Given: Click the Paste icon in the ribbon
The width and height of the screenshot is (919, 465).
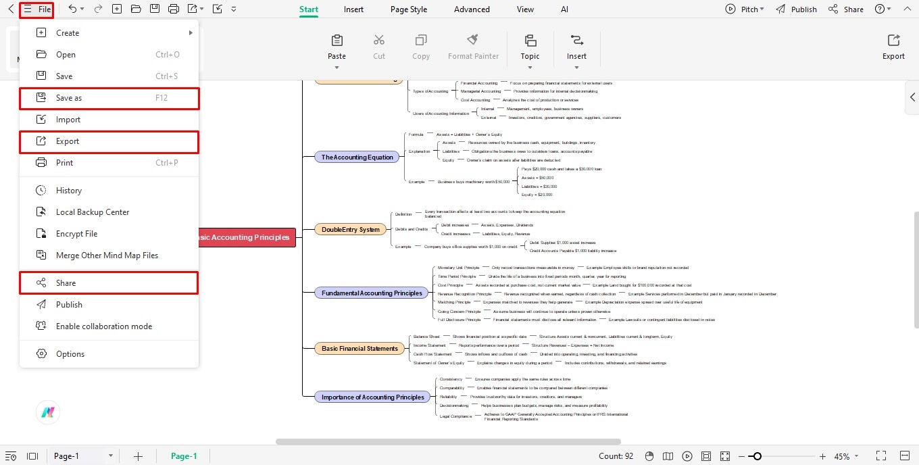Looking at the screenshot, I should coord(337,41).
